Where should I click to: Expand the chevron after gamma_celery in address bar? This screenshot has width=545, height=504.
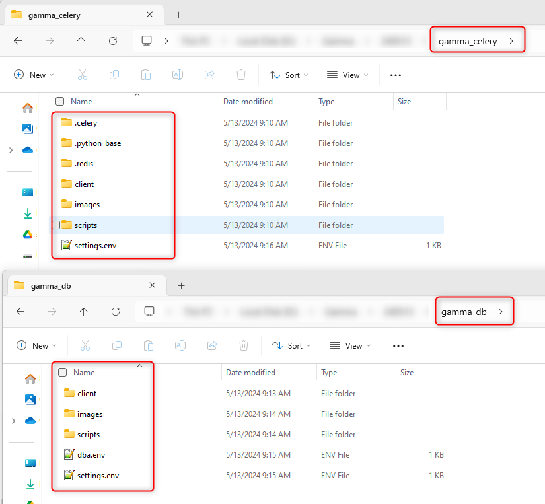(x=511, y=41)
